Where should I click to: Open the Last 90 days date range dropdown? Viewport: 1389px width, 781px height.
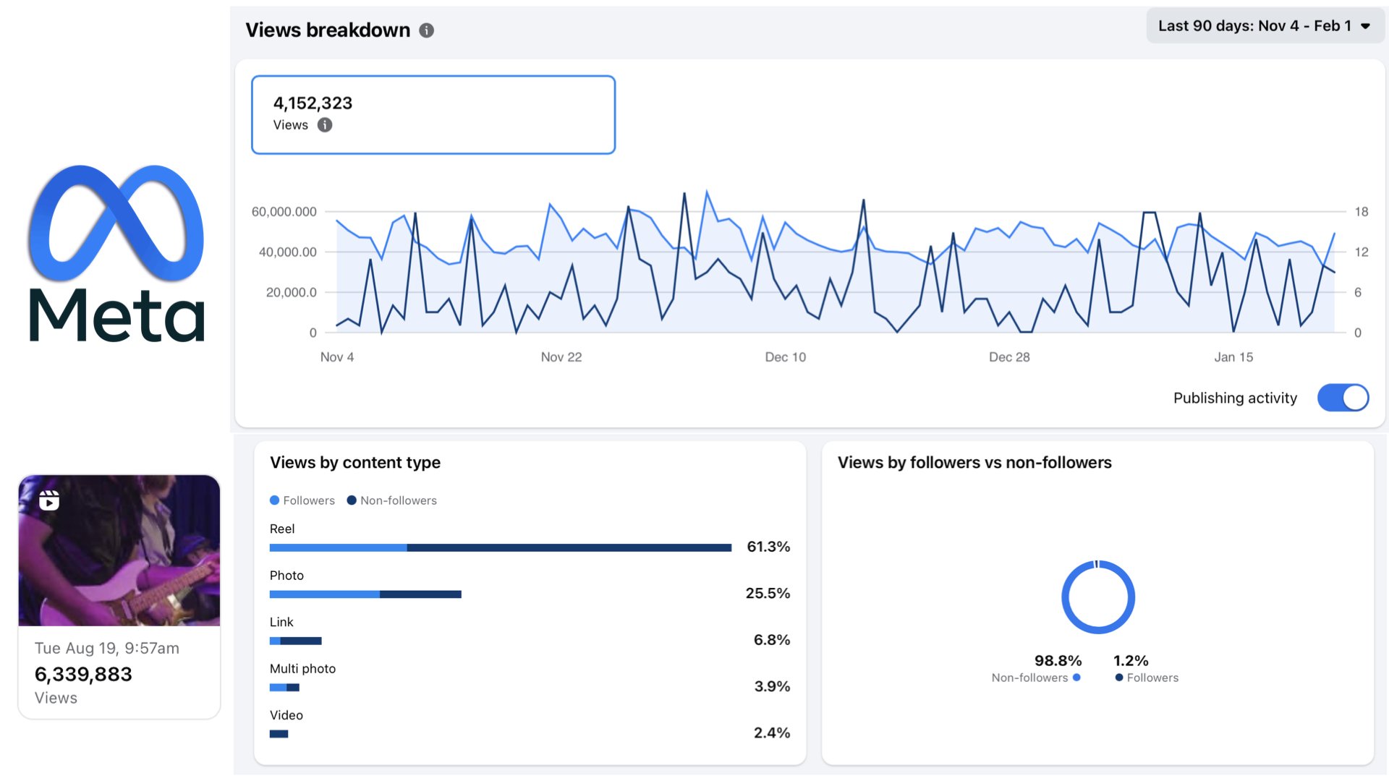click(1254, 26)
